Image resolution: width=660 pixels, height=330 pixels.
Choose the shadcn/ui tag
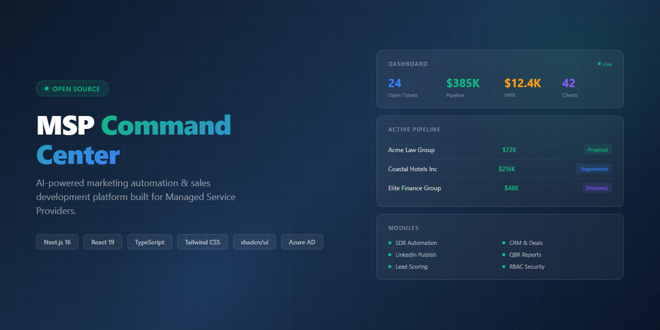254,242
